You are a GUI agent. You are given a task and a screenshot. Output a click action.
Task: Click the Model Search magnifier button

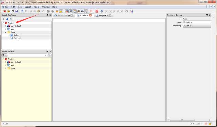point(50,55)
